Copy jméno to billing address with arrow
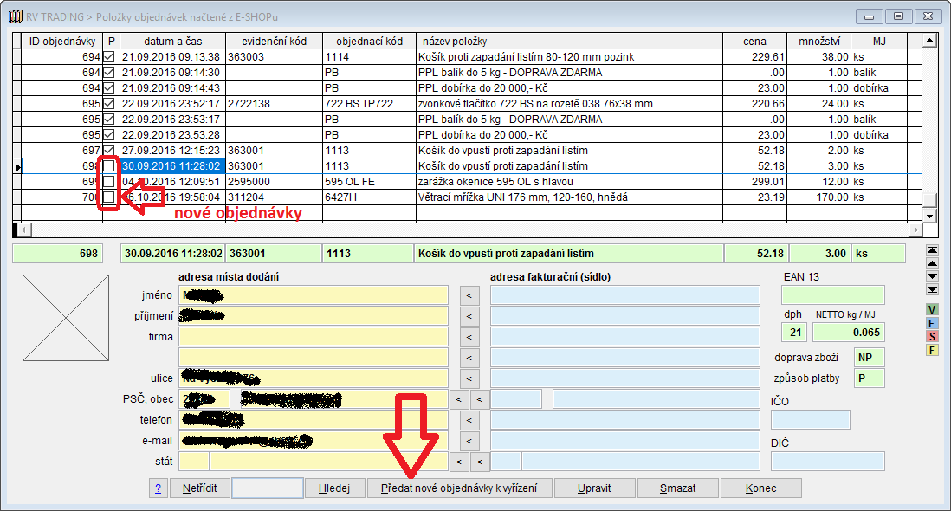 point(469,295)
